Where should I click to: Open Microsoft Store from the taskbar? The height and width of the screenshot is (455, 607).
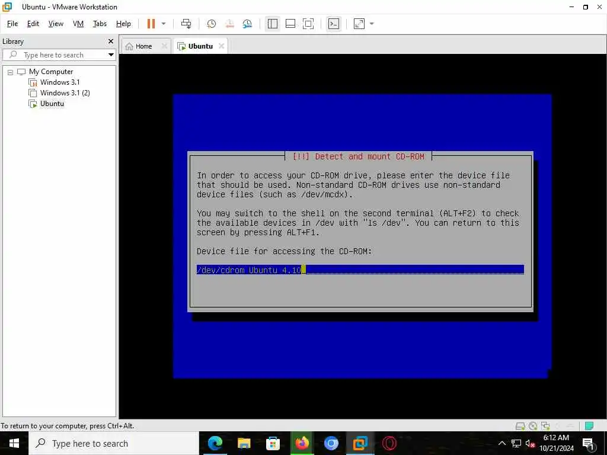[x=273, y=443]
